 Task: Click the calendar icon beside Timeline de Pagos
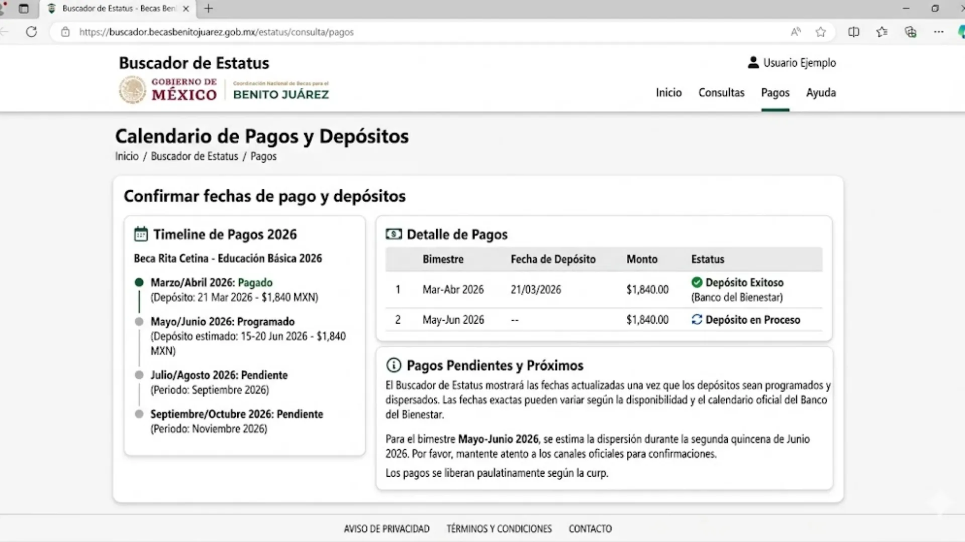click(141, 234)
